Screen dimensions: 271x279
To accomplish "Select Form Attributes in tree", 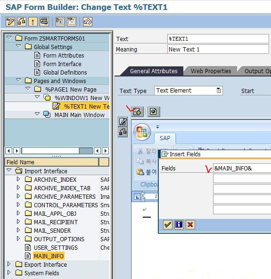I will [64, 56].
